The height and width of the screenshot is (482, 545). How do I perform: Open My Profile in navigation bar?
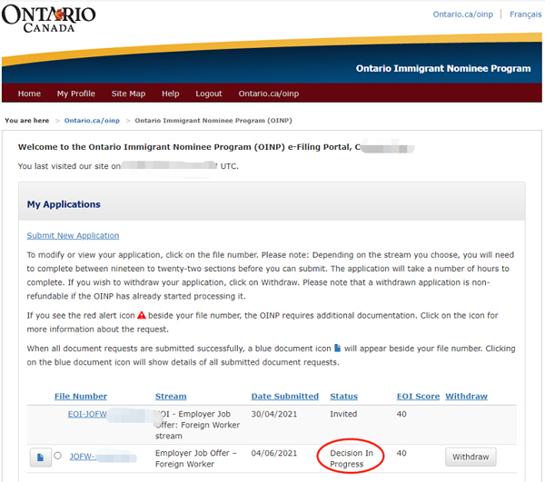[x=75, y=93]
